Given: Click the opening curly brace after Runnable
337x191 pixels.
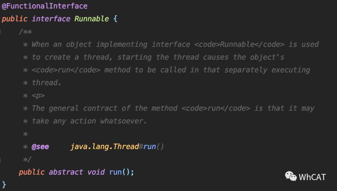Looking at the screenshot, I should pos(115,19).
